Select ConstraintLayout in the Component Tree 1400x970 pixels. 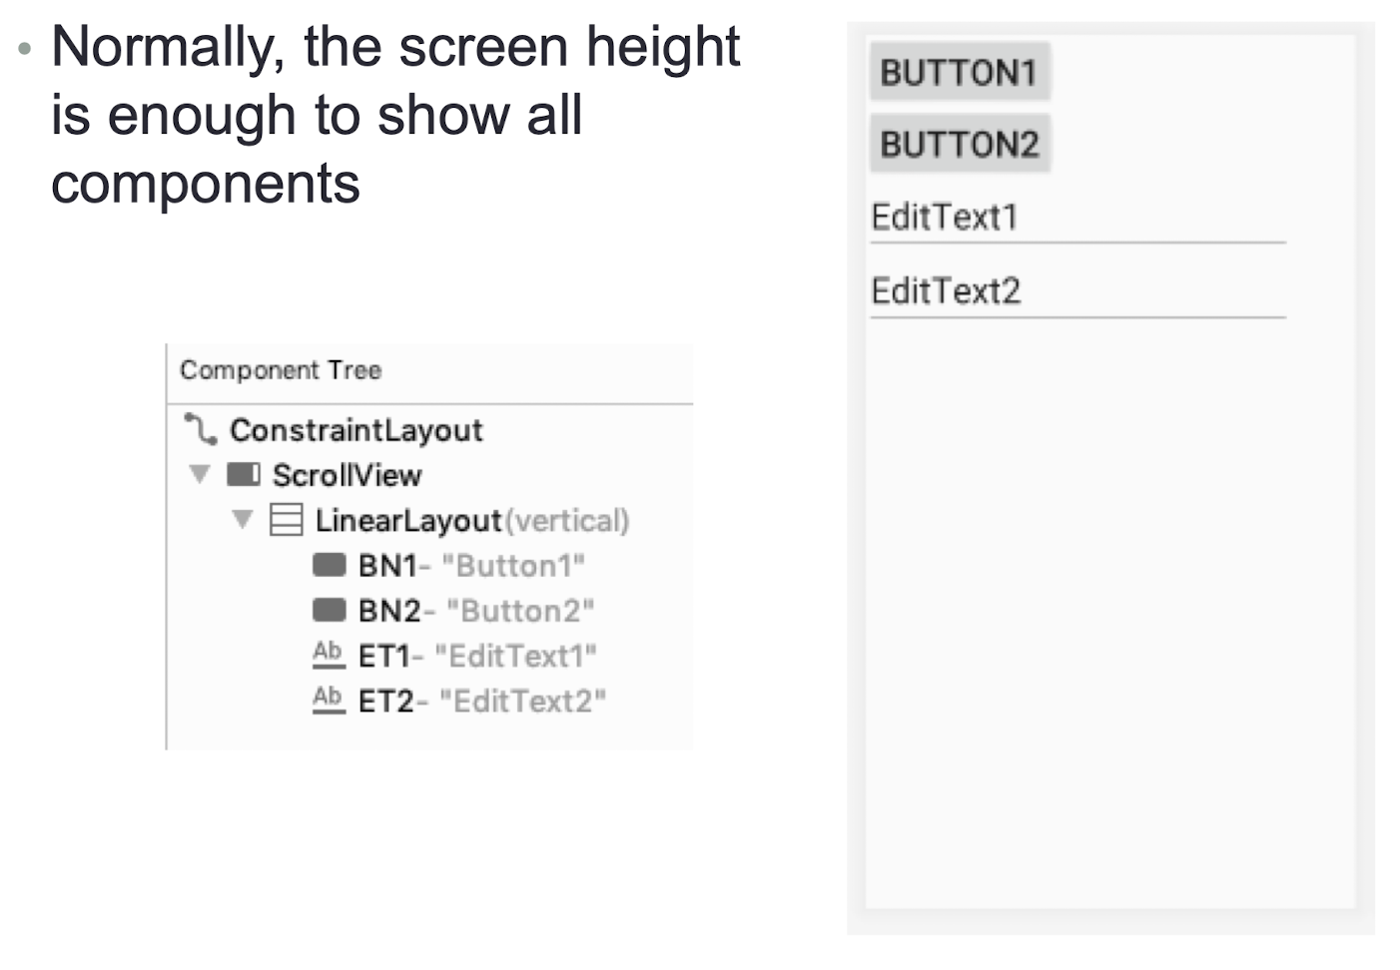click(356, 430)
